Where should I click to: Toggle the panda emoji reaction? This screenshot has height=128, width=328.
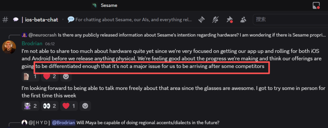pos(30,106)
